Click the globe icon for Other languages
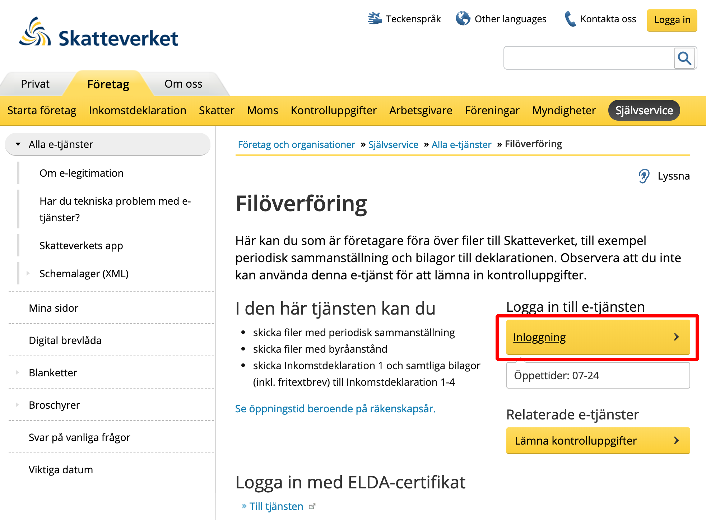 coord(463,18)
